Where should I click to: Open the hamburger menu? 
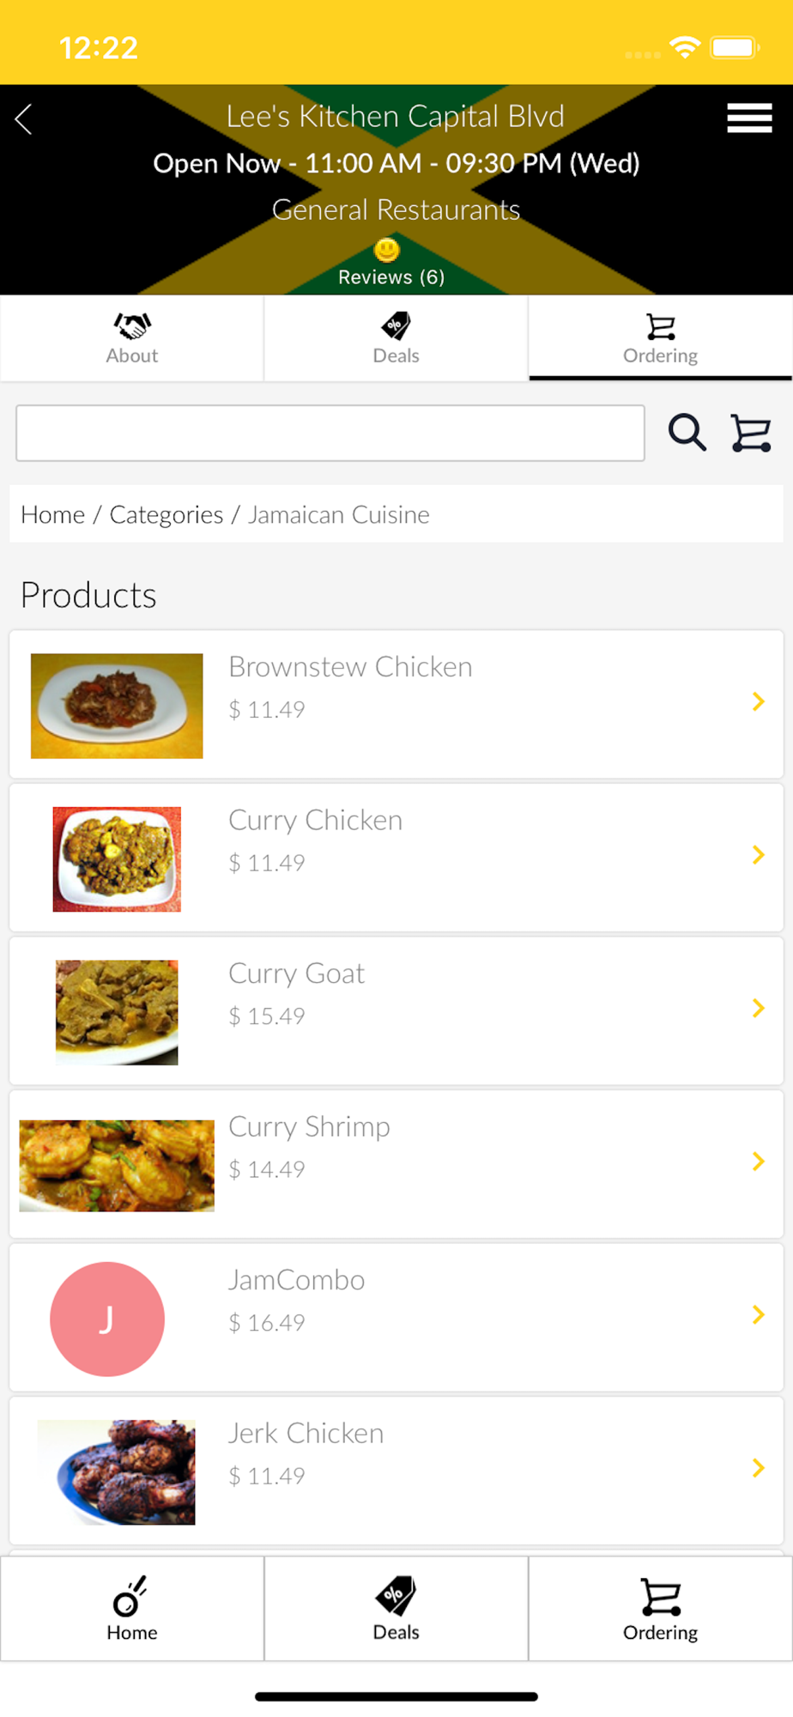point(749,118)
